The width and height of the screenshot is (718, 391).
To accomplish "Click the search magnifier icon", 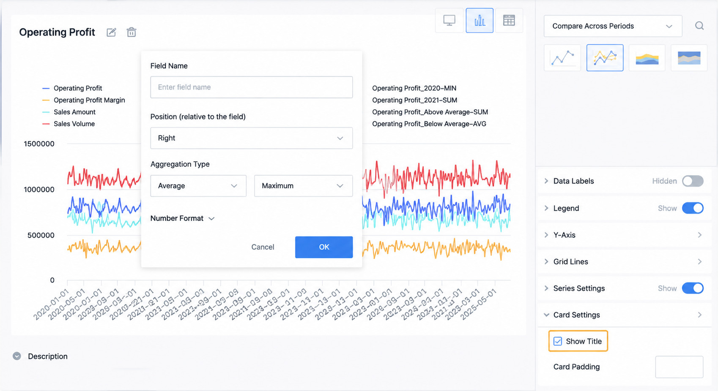I will click(x=699, y=26).
